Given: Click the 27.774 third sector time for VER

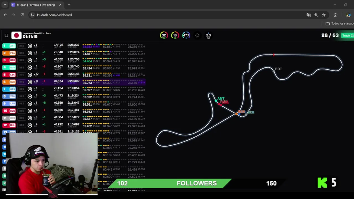Looking at the screenshot, I should tap(132, 97).
